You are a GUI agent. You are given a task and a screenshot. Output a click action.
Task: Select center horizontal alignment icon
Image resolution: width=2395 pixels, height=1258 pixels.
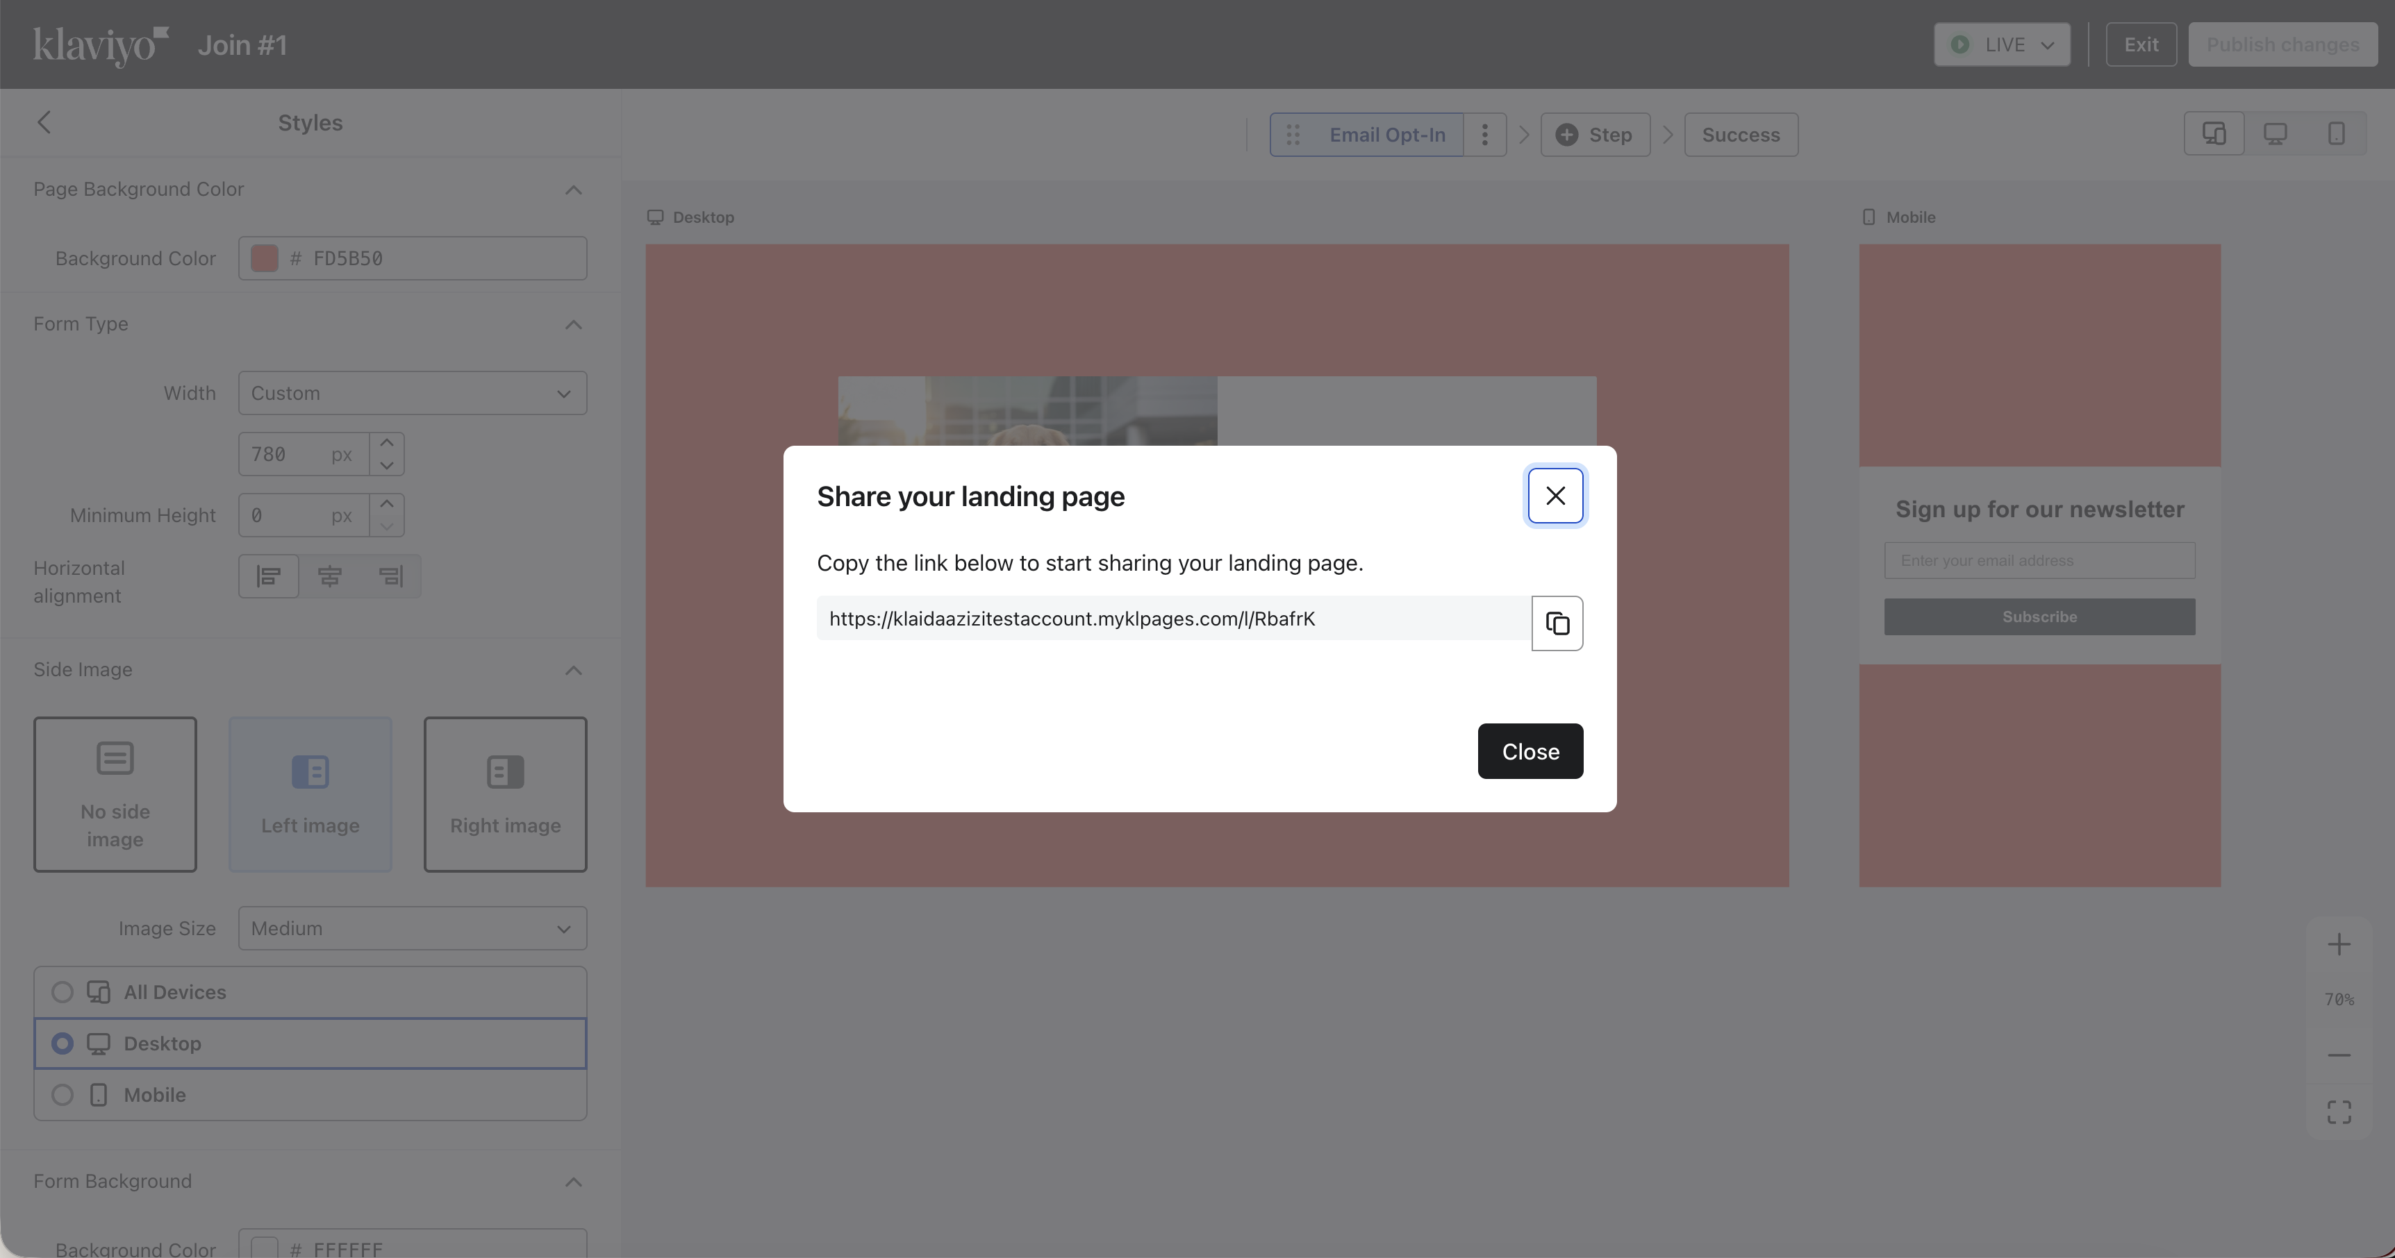coord(329,576)
